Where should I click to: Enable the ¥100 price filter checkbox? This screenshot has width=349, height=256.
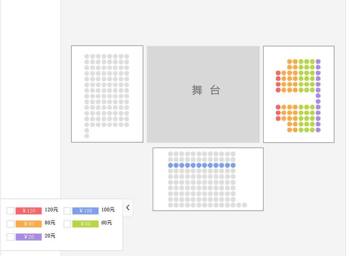pyautogui.click(x=67, y=211)
